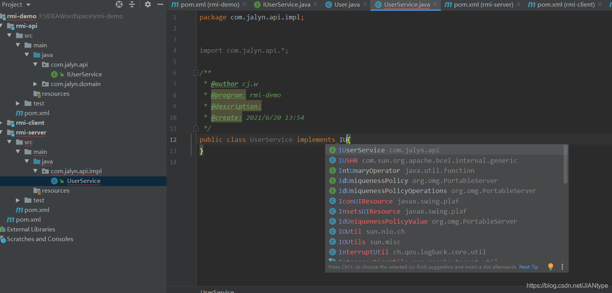The width and height of the screenshot is (612, 293).
Task: Close the pom.xml (rmi-server) tab
Action: (518, 5)
